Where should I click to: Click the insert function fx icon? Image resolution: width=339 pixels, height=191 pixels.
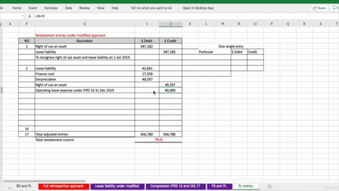tap(30, 16)
